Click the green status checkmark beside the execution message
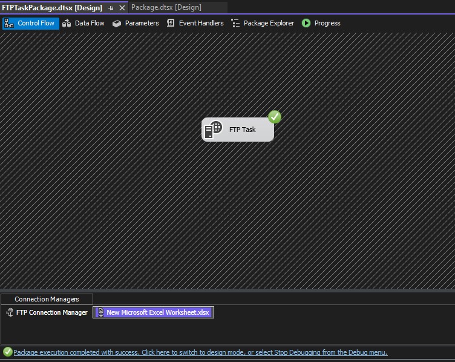The height and width of the screenshot is (362, 455). pos(7,352)
